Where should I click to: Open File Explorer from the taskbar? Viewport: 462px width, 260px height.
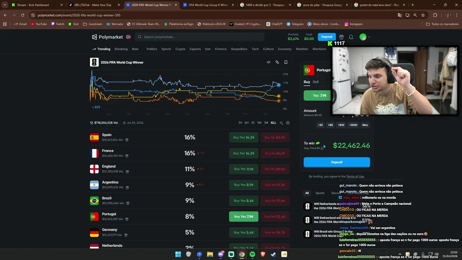pyautogui.click(x=210, y=254)
